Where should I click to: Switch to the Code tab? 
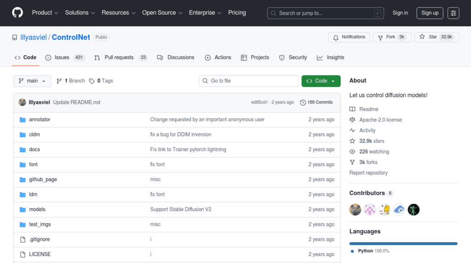point(26,57)
